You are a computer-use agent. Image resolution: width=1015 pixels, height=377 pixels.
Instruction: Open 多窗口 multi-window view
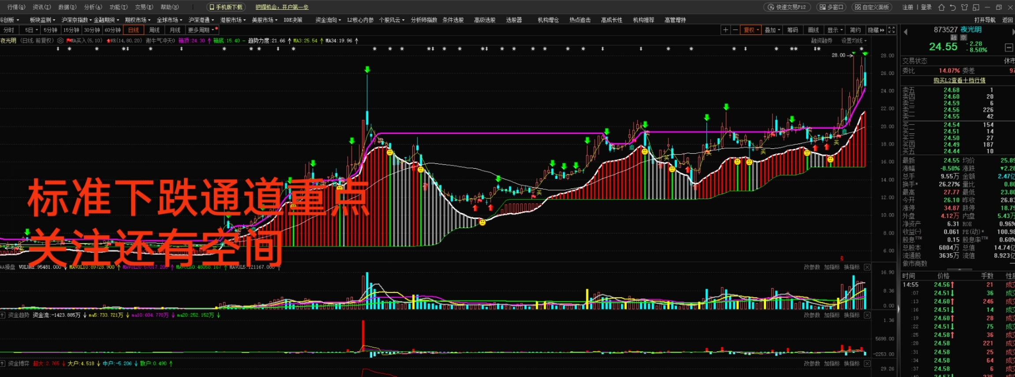point(831,7)
